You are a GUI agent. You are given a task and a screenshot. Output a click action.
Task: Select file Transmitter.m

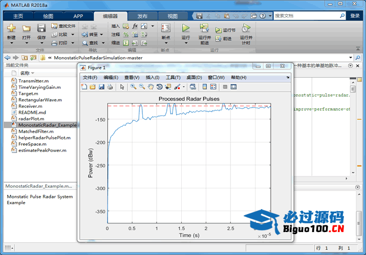34,81
